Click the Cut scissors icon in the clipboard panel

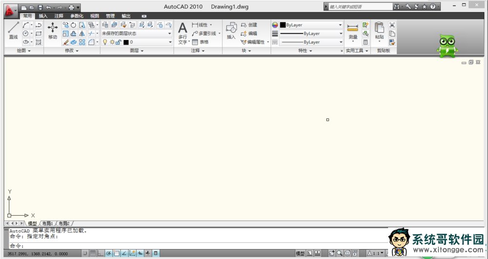392,25
